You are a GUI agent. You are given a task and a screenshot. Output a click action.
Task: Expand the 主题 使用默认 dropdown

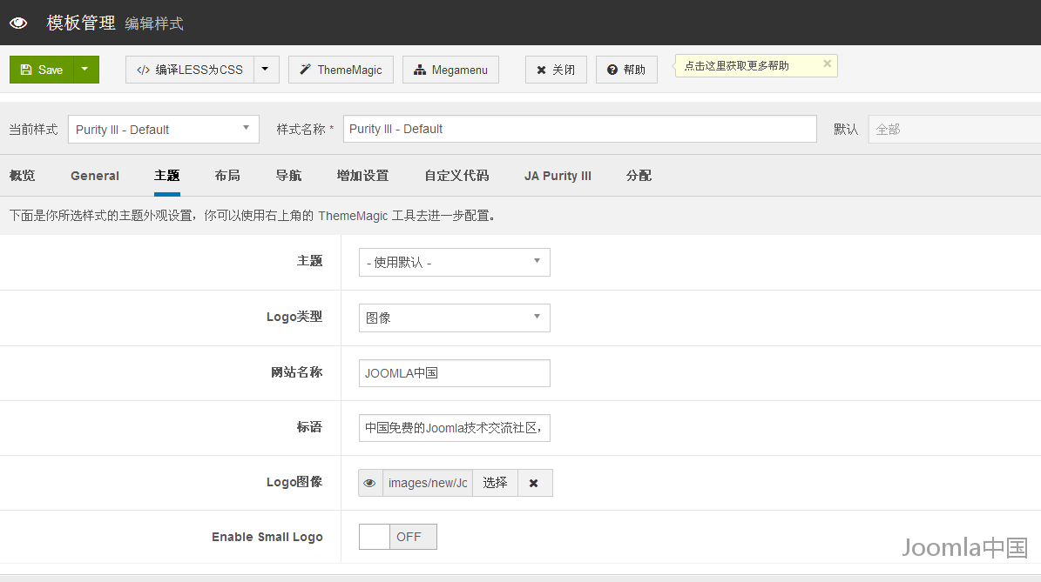coord(454,263)
